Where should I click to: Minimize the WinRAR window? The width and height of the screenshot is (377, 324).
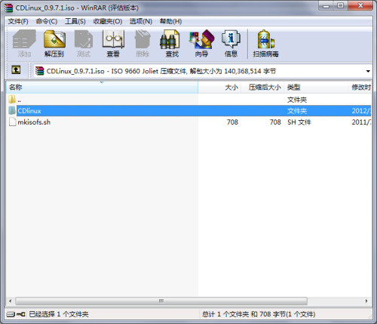(x=326, y=5)
